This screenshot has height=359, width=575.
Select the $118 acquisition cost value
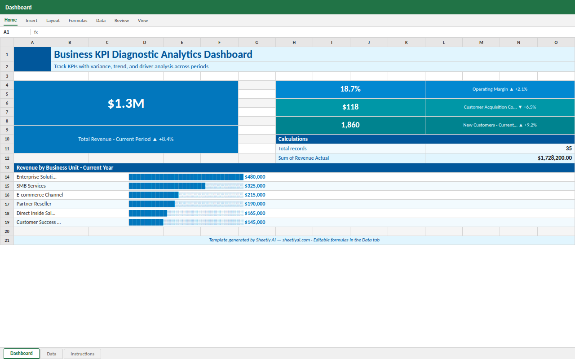350,107
